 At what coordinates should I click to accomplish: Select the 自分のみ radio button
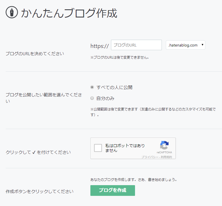click(92, 98)
